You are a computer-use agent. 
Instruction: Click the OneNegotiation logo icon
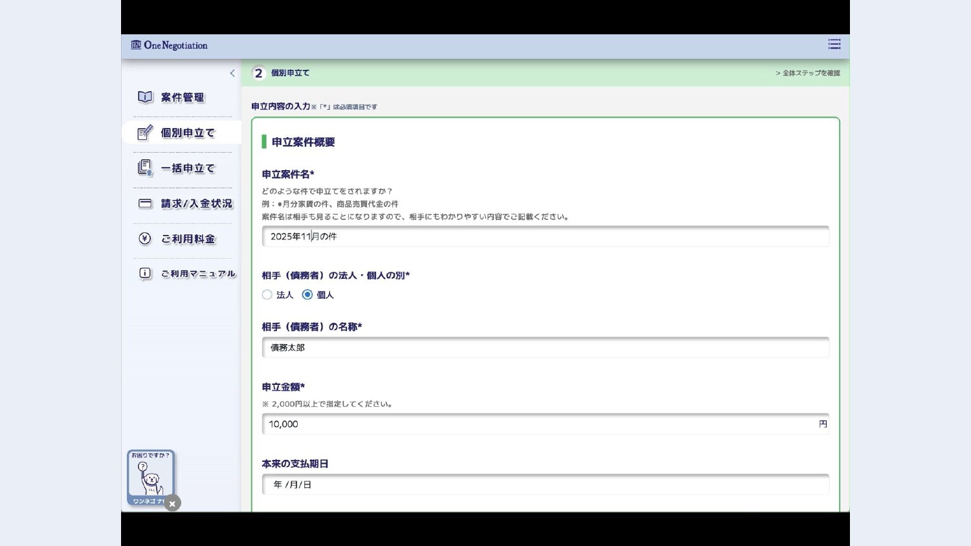pos(136,45)
